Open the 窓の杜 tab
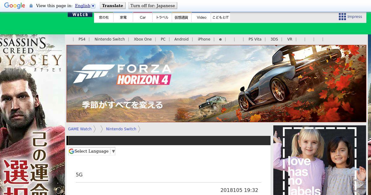371x195 pixels. click(104, 17)
